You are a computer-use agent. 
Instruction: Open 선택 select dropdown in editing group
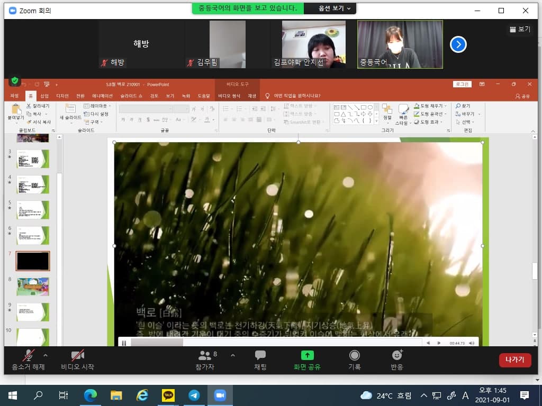465,122
